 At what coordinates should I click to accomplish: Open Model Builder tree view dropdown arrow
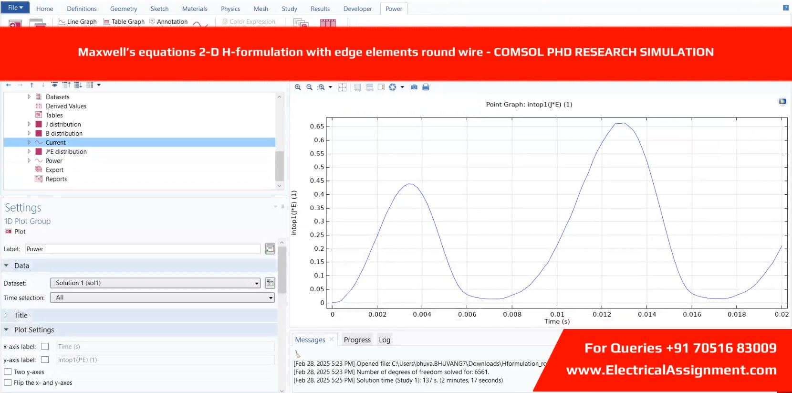(x=99, y=85)
